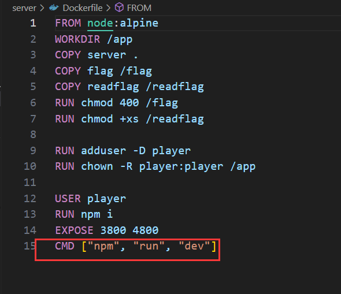Click line number 8 blank line

pos(34,135)
